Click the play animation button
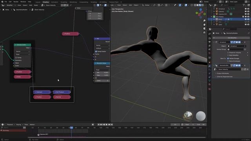Image resolution: width=251 pixels, height=141 pixels. pyautogui.click(x=106, y=125)
